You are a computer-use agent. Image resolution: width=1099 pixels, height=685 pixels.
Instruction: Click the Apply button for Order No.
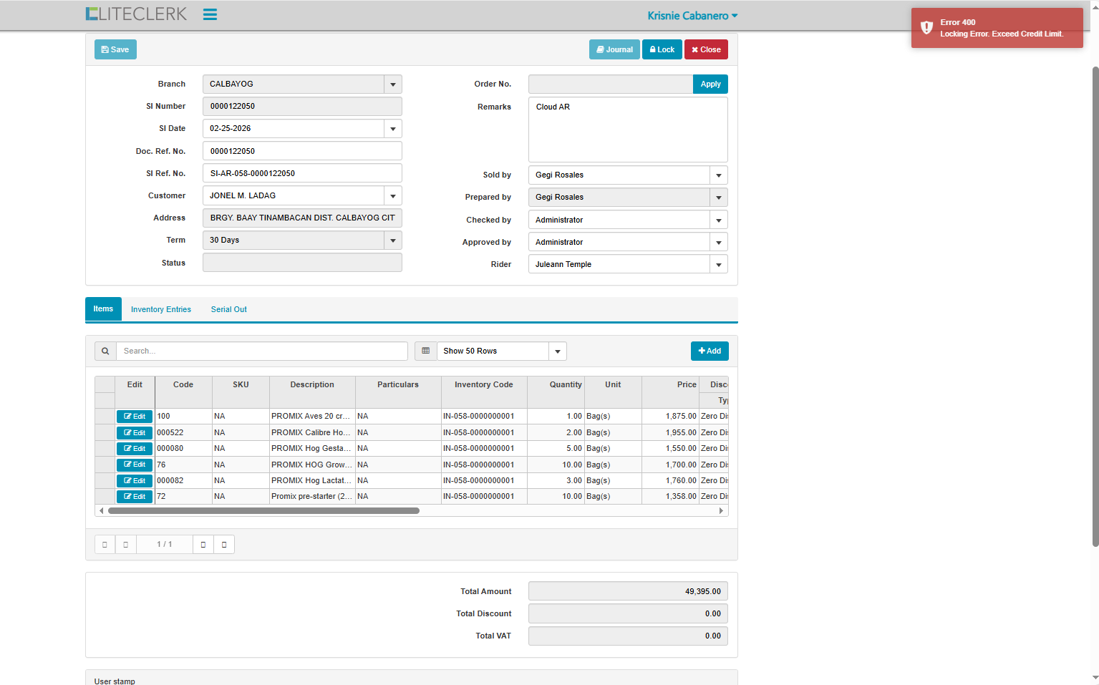tap(710, 84)
